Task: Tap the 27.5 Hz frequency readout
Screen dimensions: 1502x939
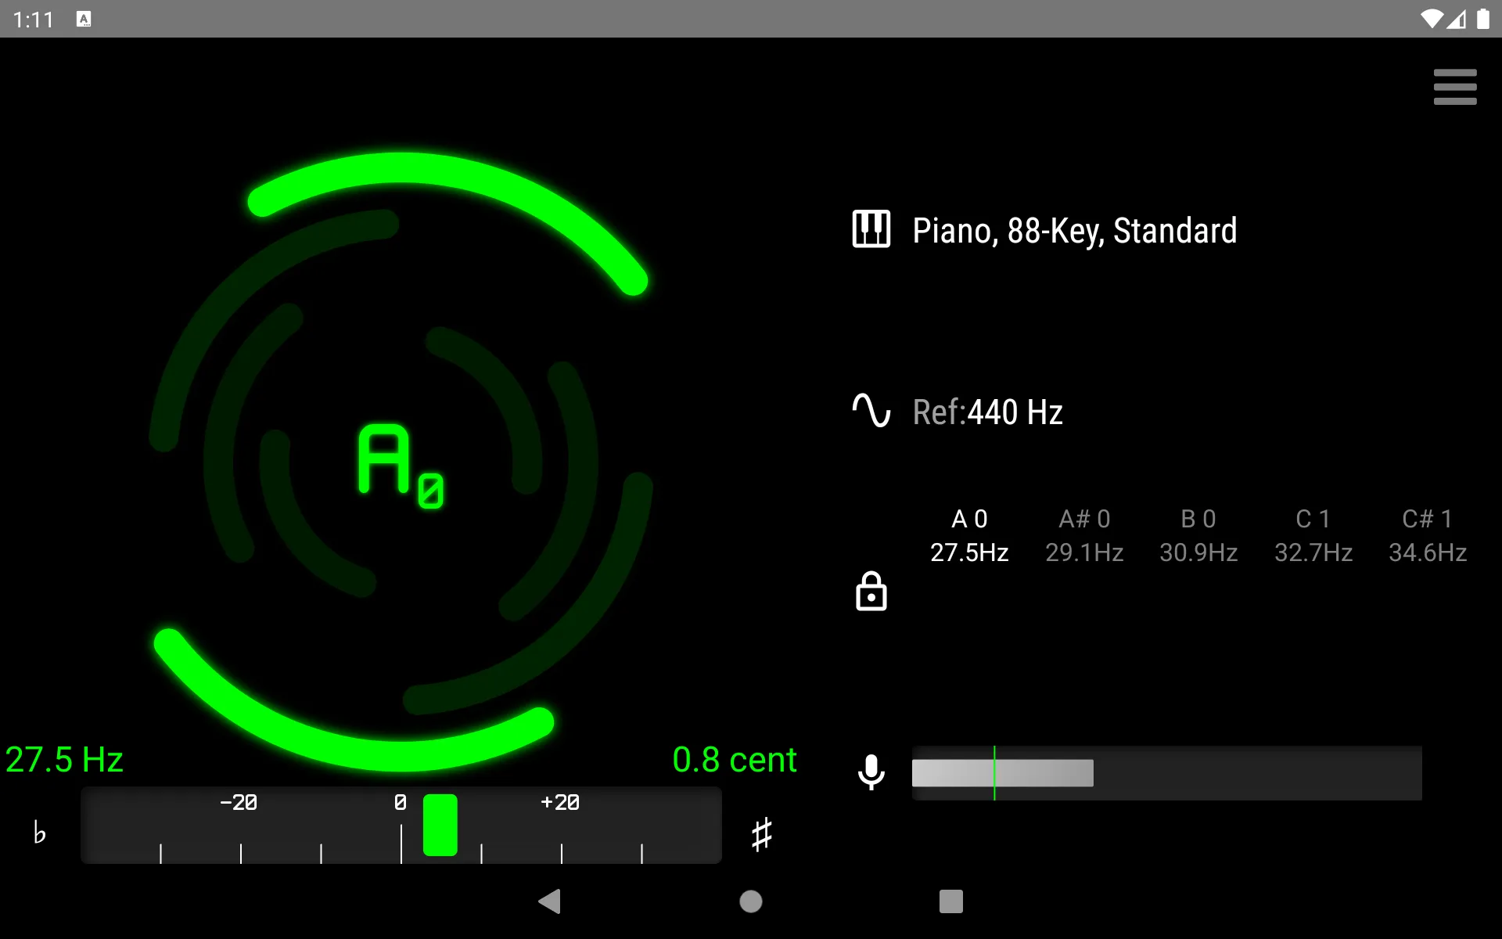Action: click(64, 760)
